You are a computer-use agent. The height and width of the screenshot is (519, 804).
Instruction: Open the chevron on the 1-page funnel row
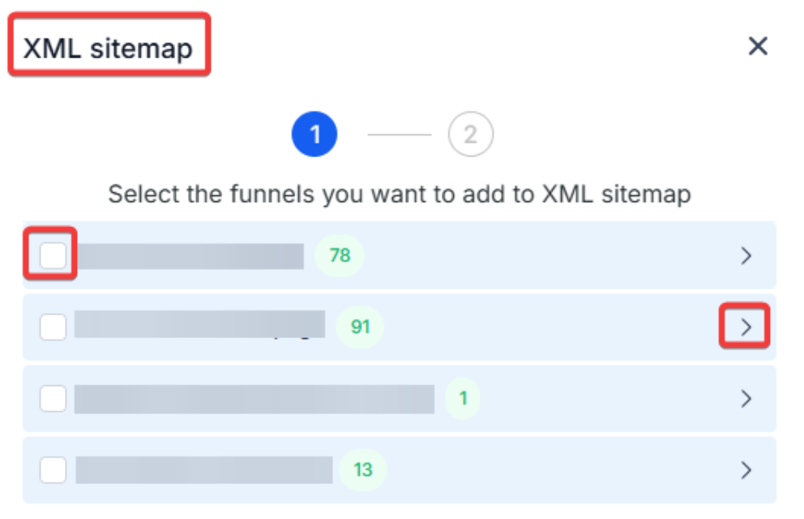tap(746, 399)
